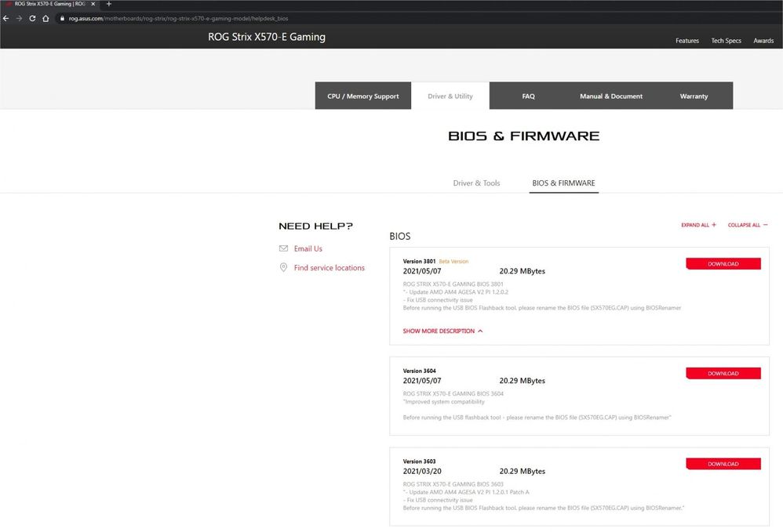Click the NEED HELP? heading

click(315, 226)
